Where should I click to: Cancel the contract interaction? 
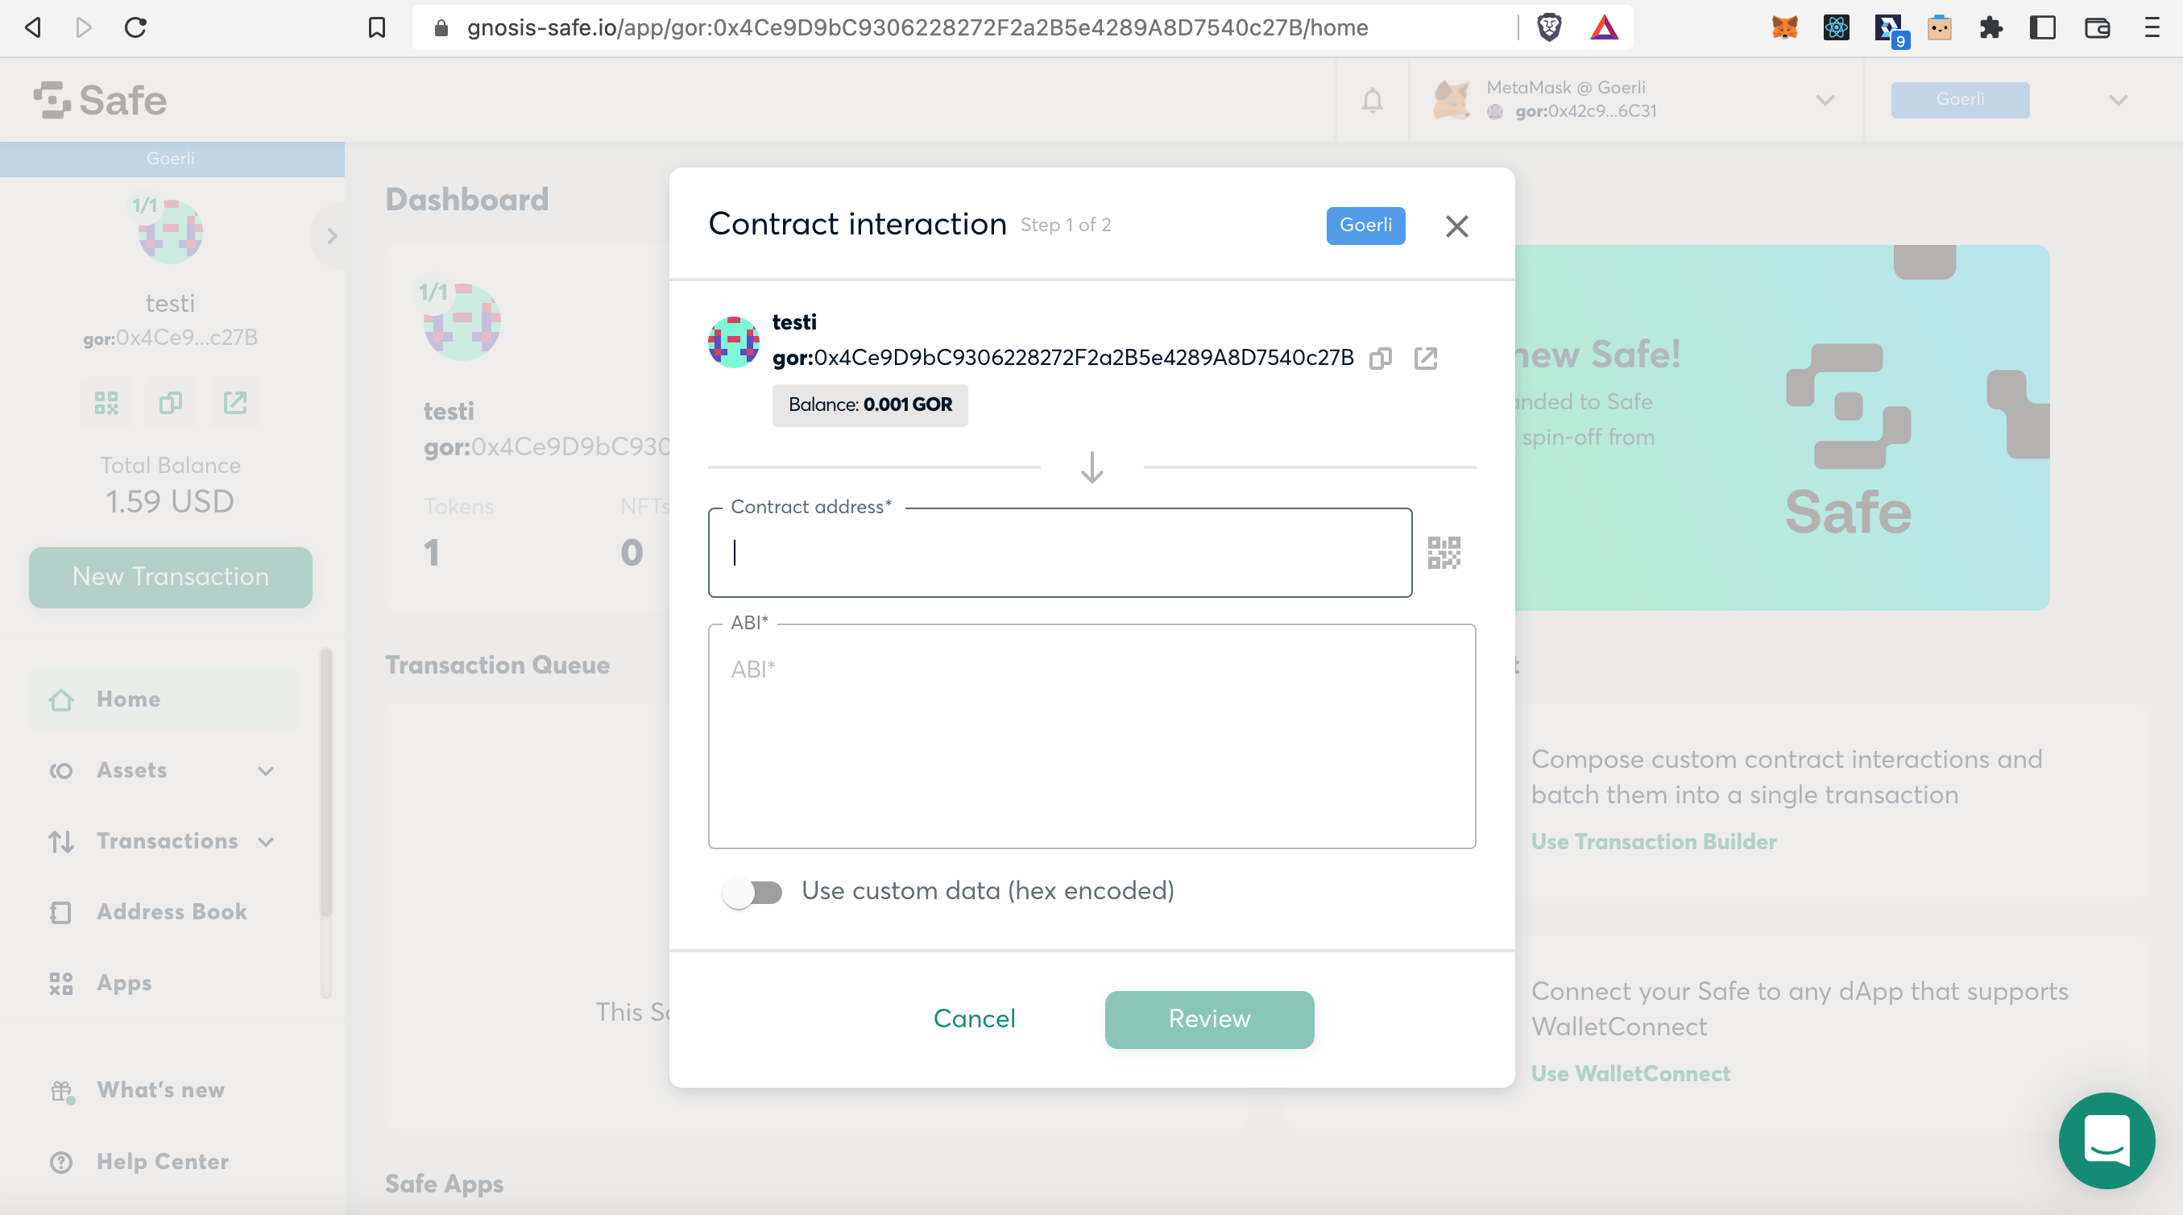coord(975,1020)
